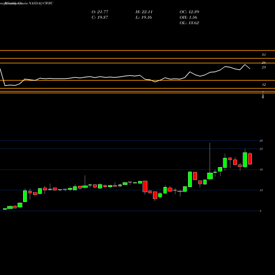Select the open value O: 21.77
Viewport: 275px width, 275px height.
pos(100,12)
